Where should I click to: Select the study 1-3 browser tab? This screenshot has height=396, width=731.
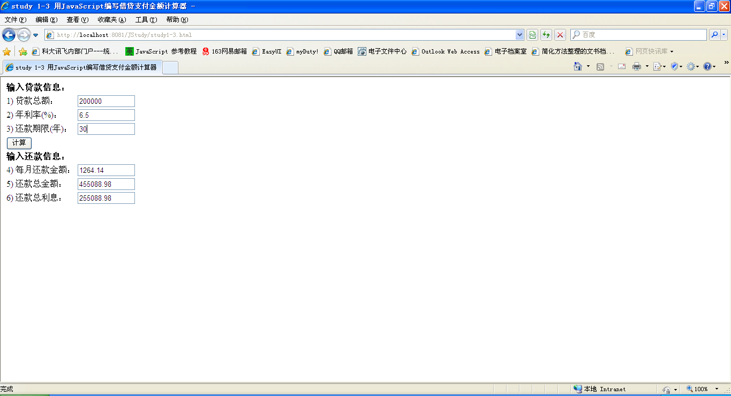click(81, 67)
